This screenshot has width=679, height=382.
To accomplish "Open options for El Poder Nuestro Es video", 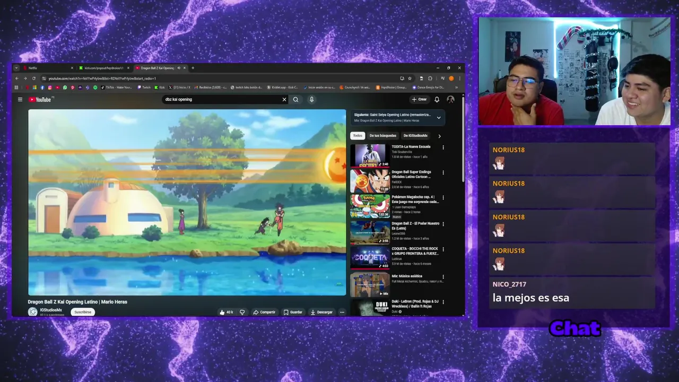I will tap(443, 224).
